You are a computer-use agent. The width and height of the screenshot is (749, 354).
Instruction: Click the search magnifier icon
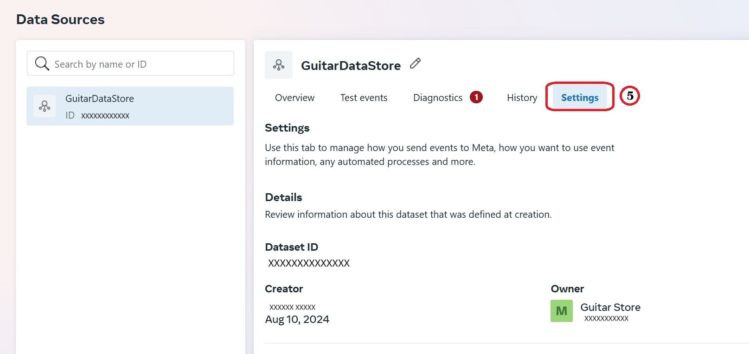pos(42,63)
